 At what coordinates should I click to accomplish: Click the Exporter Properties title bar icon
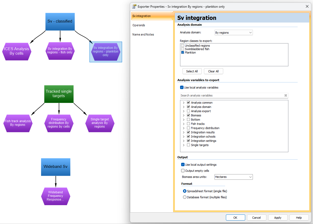(x=134, y=6)
